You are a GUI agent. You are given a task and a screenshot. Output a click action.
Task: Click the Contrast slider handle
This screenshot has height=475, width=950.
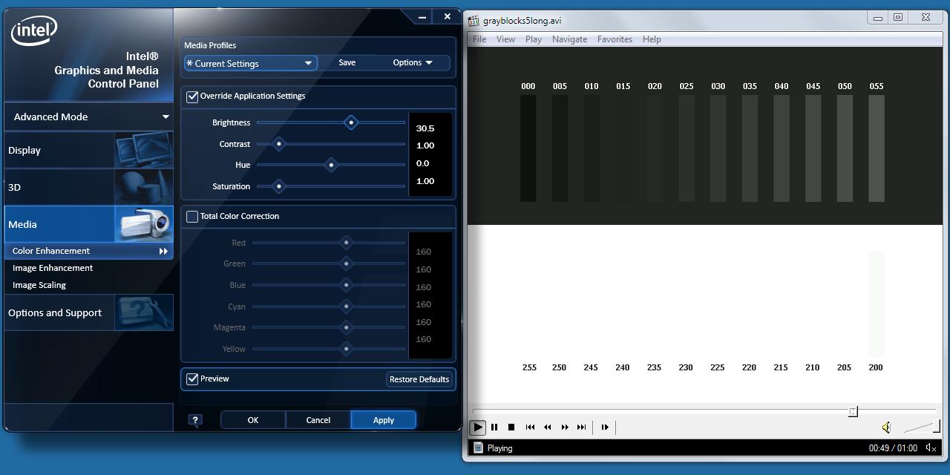tap(279, 144)
